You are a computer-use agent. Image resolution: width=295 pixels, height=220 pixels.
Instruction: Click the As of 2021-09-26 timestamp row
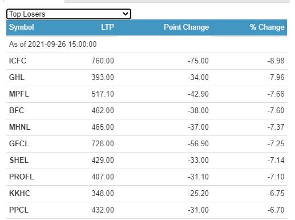coord(147,45)
